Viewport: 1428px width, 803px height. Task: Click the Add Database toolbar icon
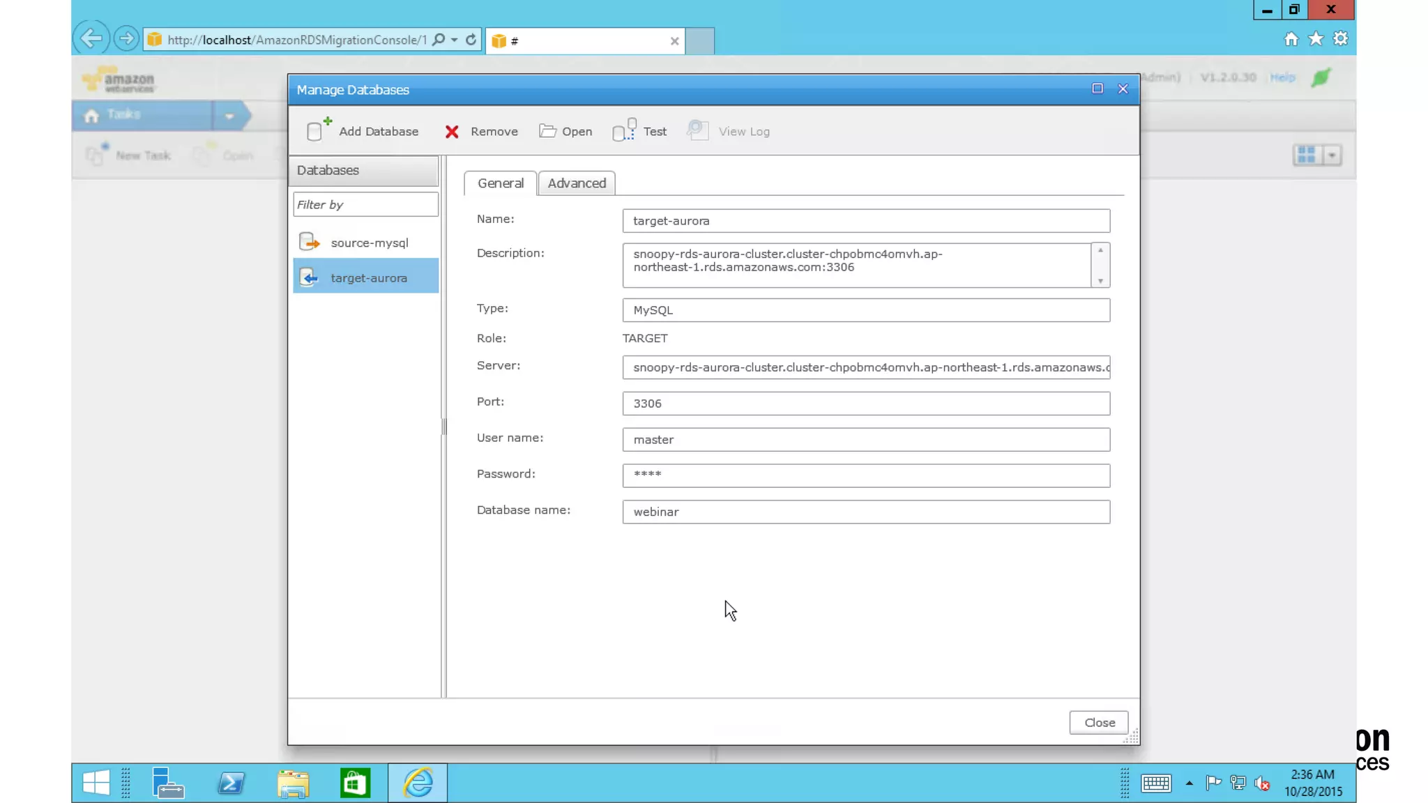coord(318,130)
